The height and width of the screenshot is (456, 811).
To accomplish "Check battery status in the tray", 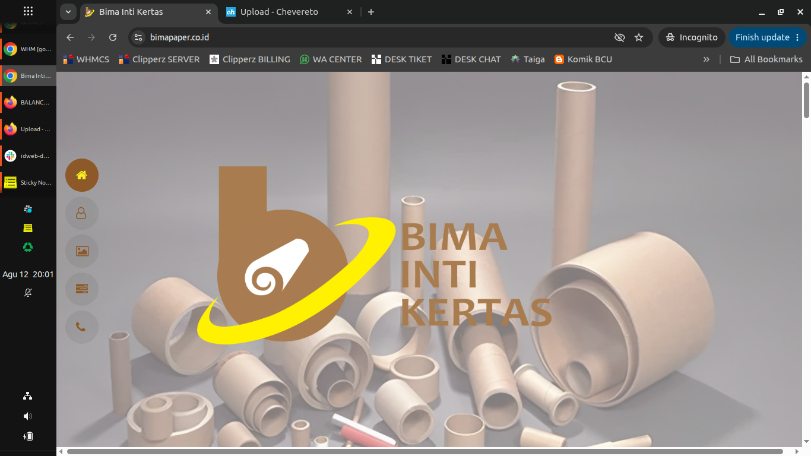I will [x=28, y=436].
